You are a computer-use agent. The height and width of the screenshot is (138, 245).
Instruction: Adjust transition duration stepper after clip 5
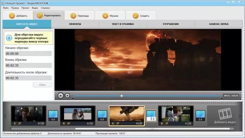coord(154,119)
